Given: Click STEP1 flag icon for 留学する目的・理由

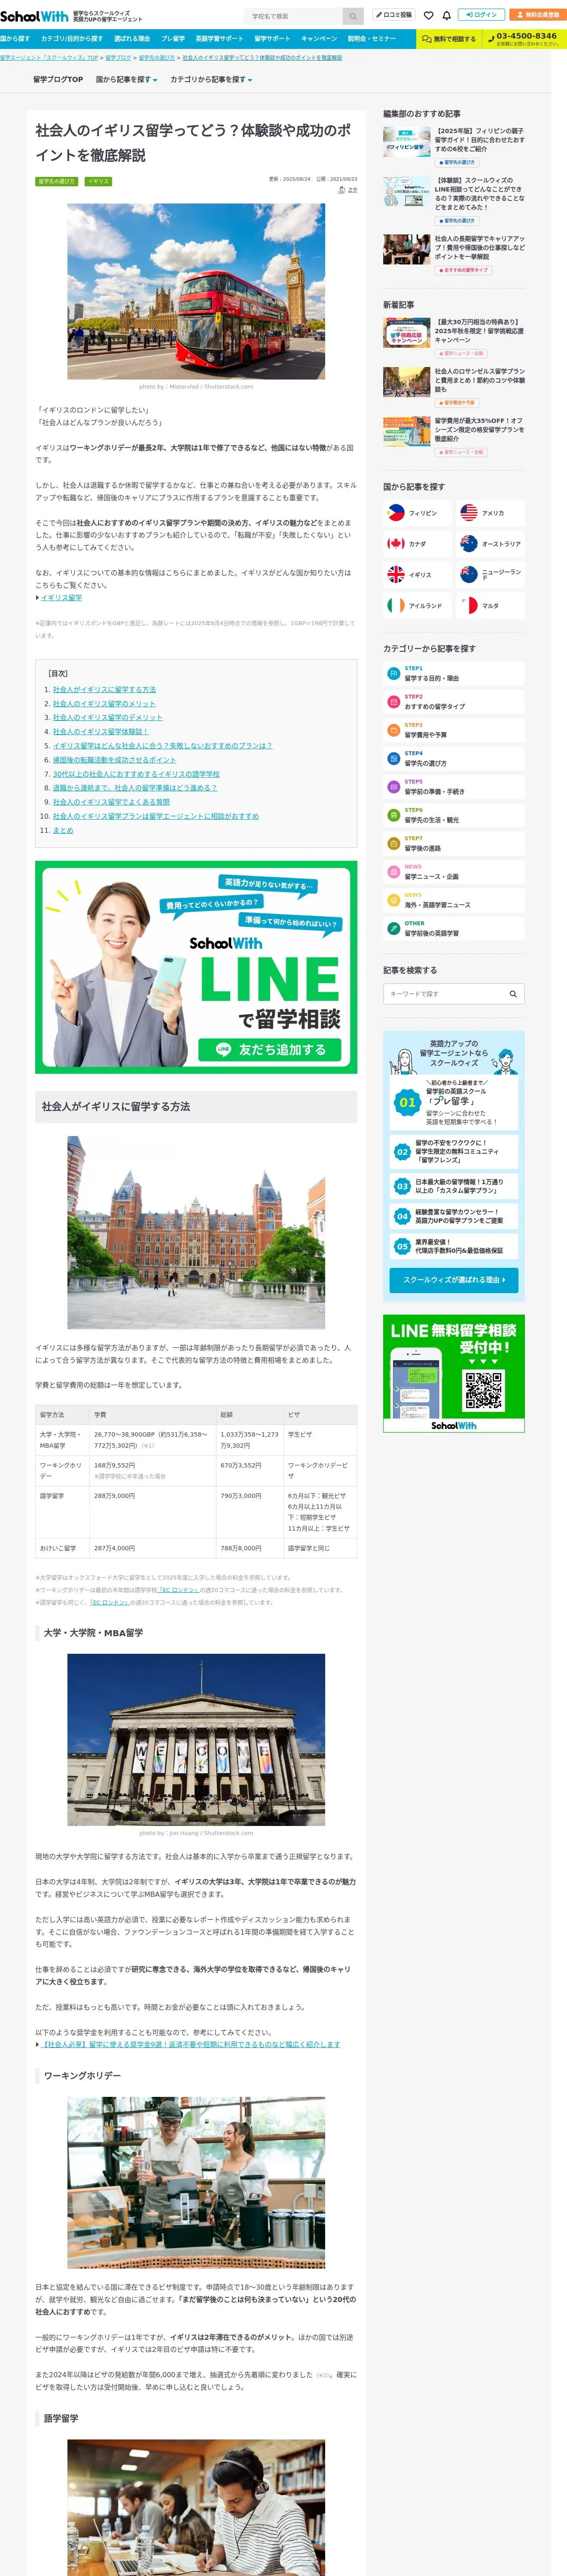Looking at the screenshot, I should (394, 674).
